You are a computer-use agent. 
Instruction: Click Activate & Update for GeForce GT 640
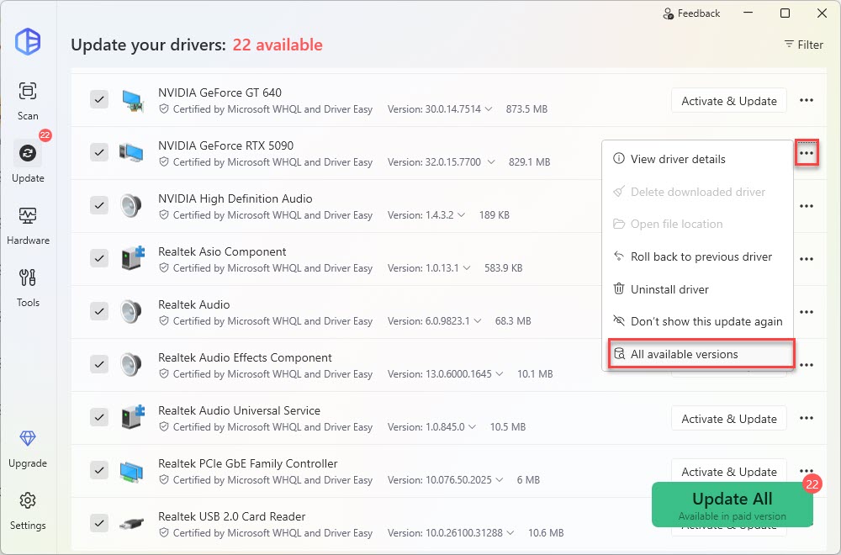[x=729, y=101]
